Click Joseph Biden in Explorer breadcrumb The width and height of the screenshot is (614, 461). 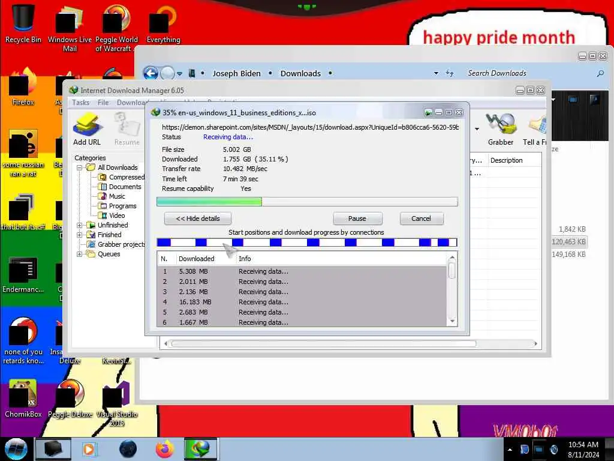[236, 73]
